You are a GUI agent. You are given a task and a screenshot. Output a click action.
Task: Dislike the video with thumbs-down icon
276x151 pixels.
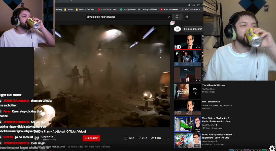click(139, 138)
